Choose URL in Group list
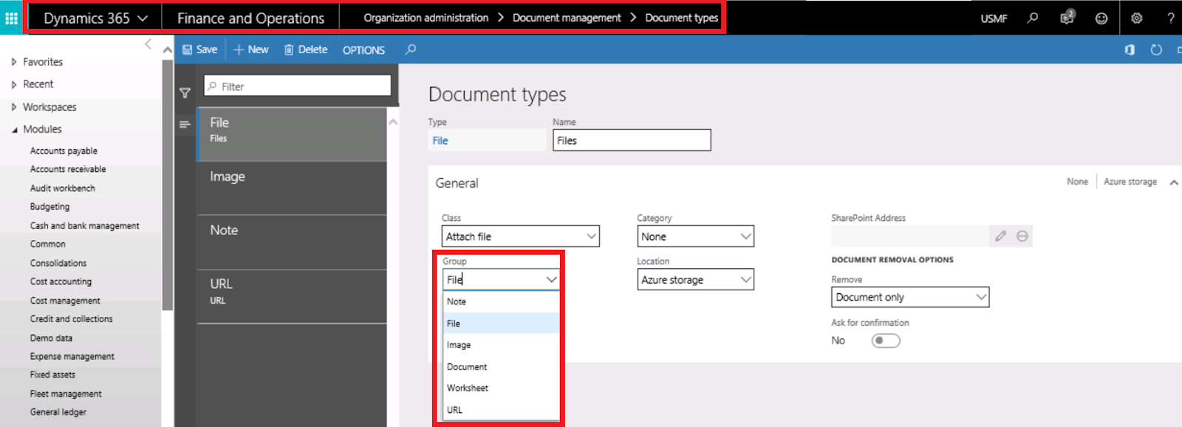This screenshot has width=1182, height=427. click(x=501, y=410)
